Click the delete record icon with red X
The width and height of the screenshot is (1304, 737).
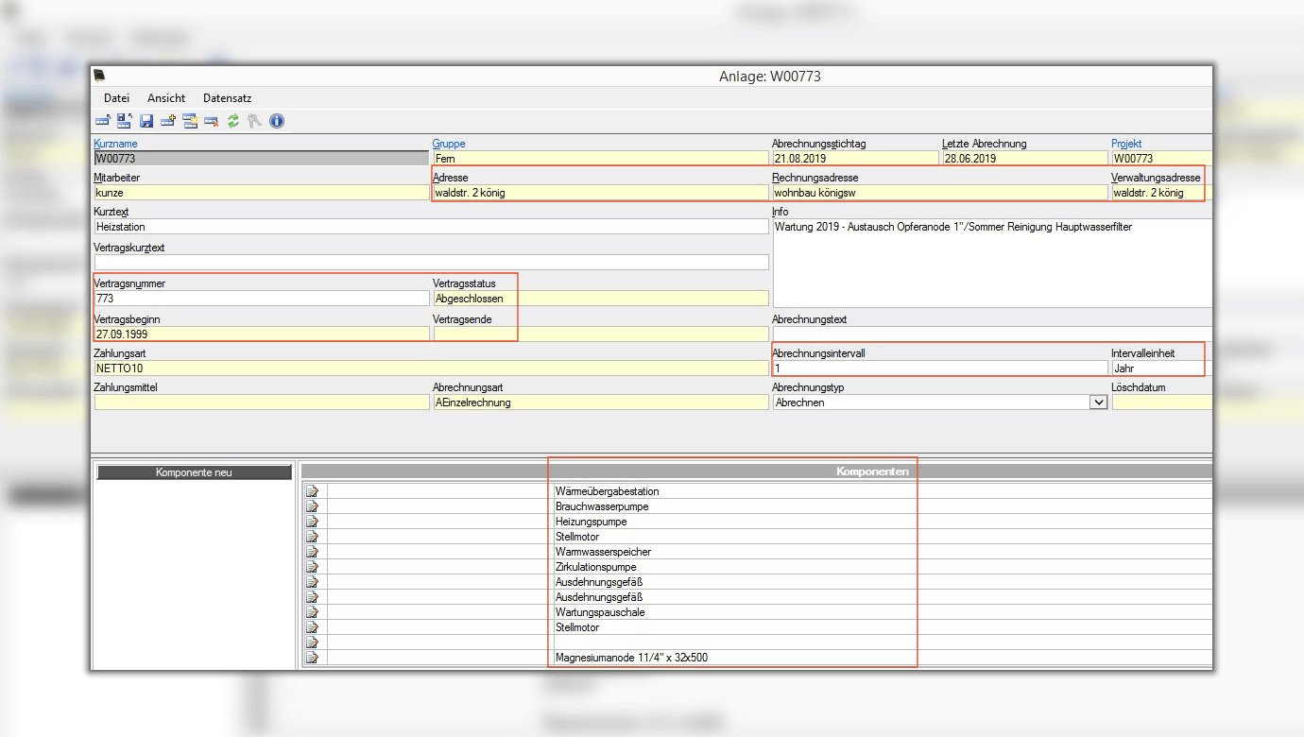pyautogui.click(x=211, y=121)
